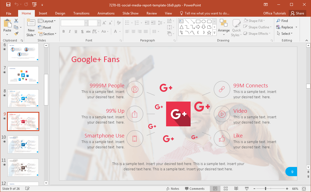Viewport: 311px width, 192px height.
Task: Open Slide Sorter view from status bar
Action: click(x=226, y=189)
